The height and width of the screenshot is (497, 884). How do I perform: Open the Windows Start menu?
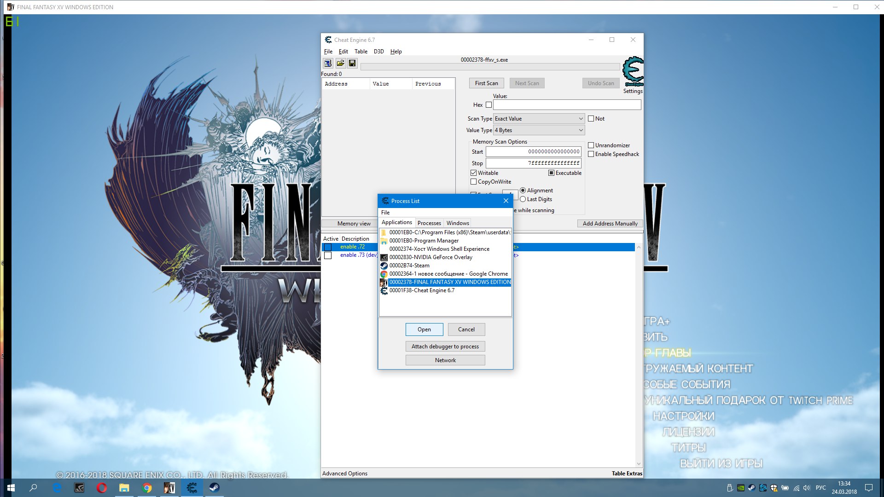11,488
